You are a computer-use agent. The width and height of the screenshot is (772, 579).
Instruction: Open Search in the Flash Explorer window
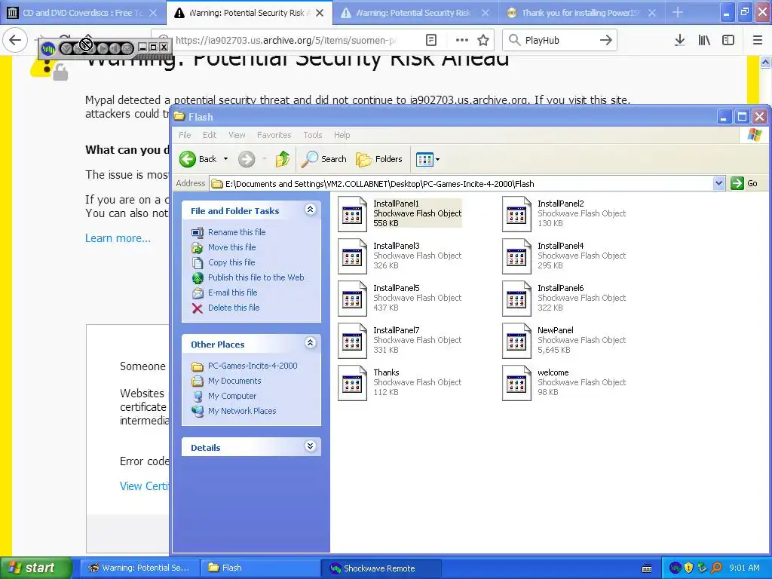(x=323, y=159)
